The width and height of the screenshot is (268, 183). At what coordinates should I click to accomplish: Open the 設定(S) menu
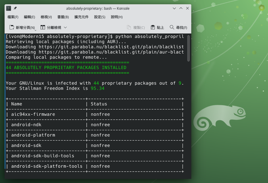(100, 17)
